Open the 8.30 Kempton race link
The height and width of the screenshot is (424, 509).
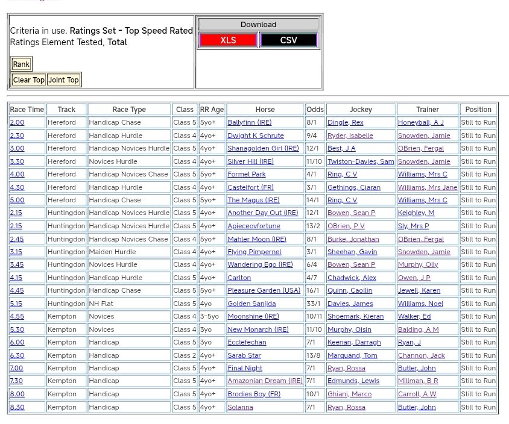click(x=17, y=407)
